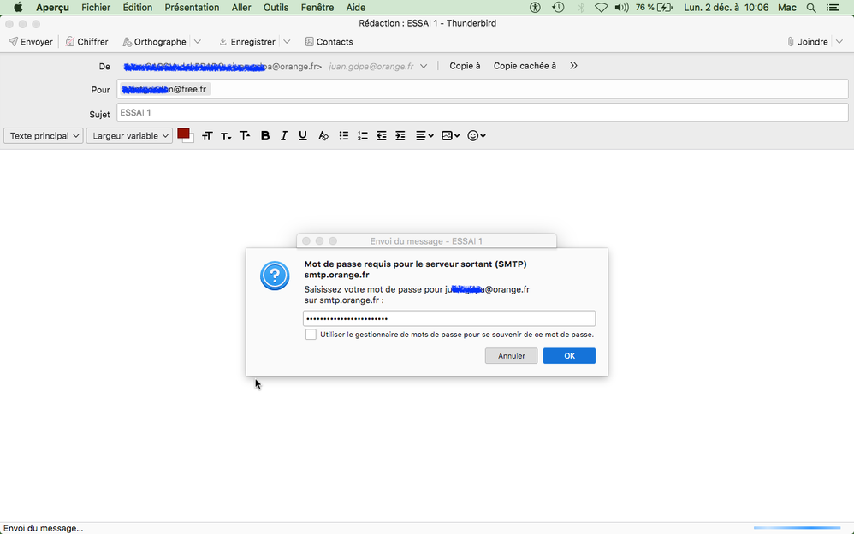Viewport: 854px width, 534px height.
Task: Click the Joindre attachment button
Action: point(807,42)
